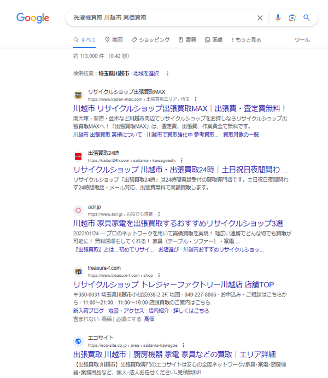Image resolution: width=328 pixels, height=378 pixels.
Task: Open options dots for acil.jp result
Action: point(159,214)
